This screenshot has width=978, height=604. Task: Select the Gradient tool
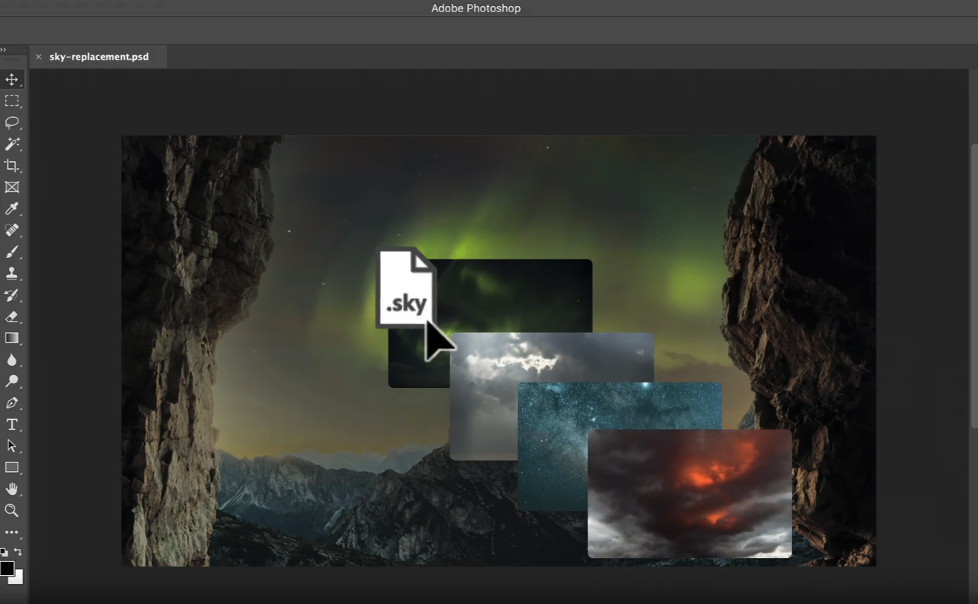[x=11, y=338]
